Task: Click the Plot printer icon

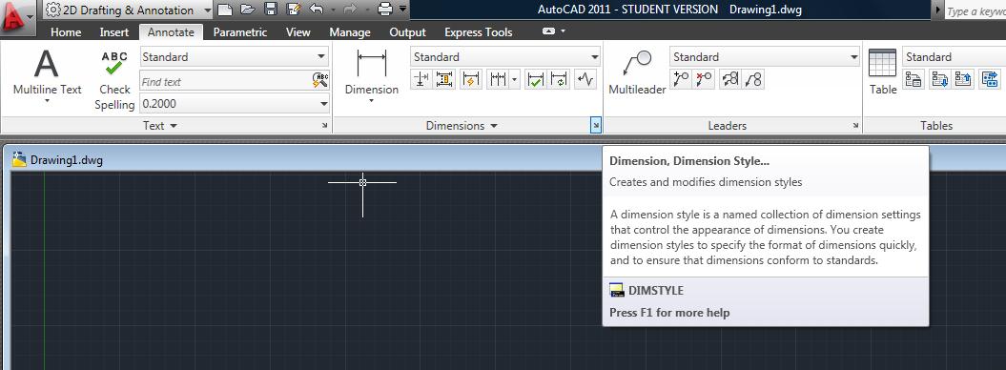Action: (x=385, y=9)
